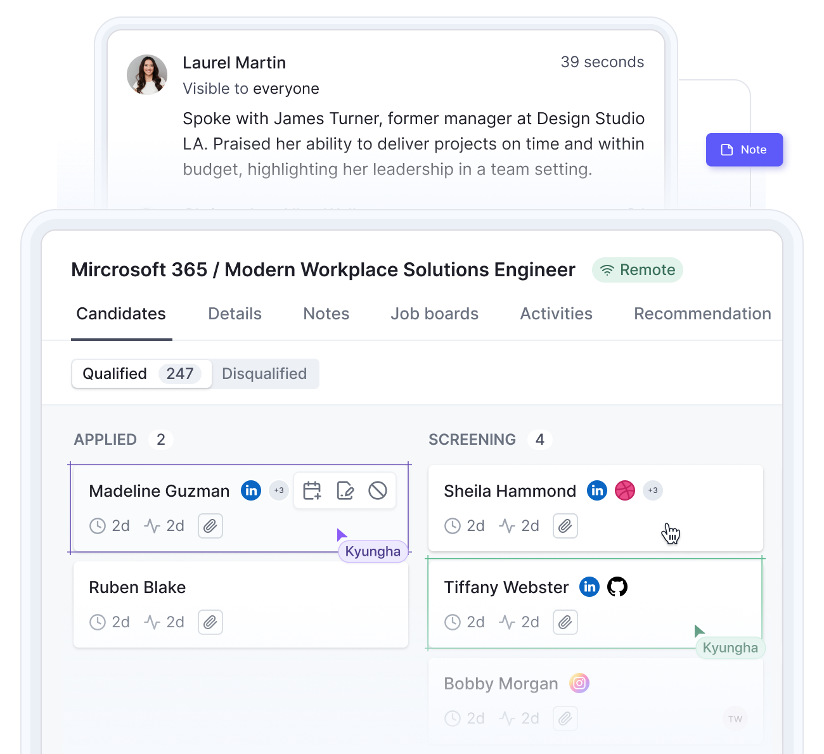This screenshot has height=754, width=824.
Task: Click the disqualify icon on Madeline Guzman's card
Action: point(378,490)
